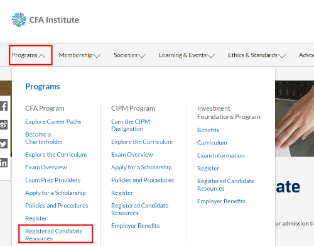This screenshot has height=246, width=314.
Task: Share via the Facebook icon
Action: (4, 106)
